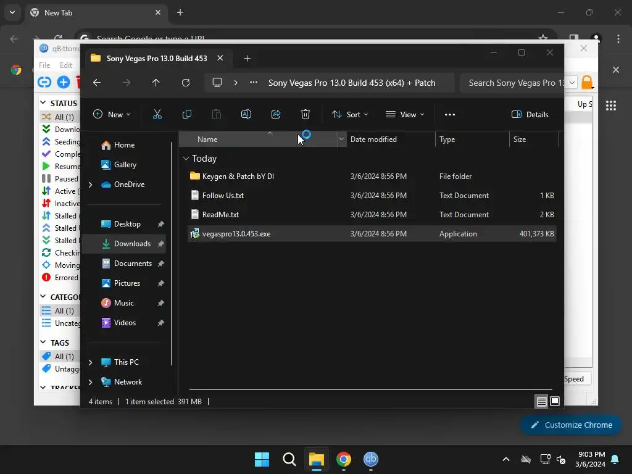Open the See more ellipsis menu

coord(450,114)
